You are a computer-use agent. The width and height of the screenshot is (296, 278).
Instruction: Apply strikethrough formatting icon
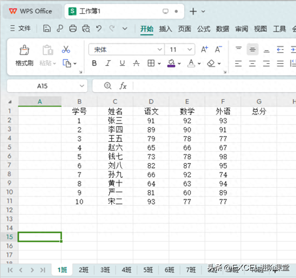(x=136, y=63)
